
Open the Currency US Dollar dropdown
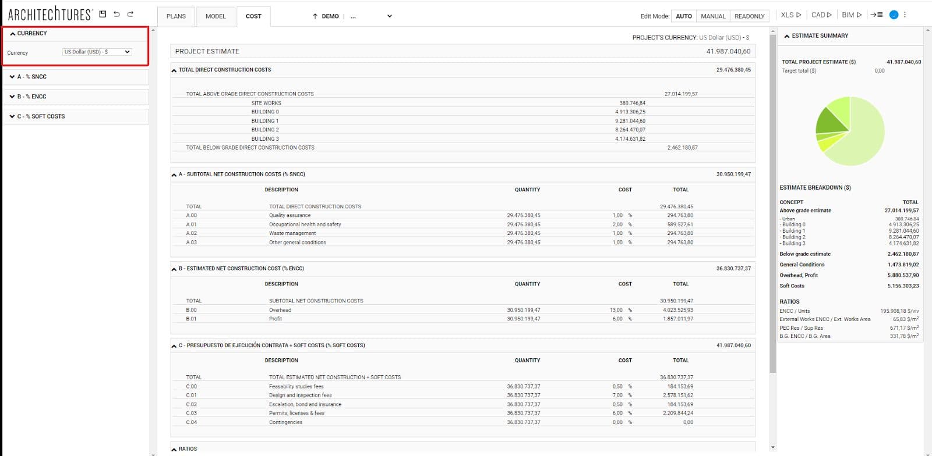(x=97, y=52)
